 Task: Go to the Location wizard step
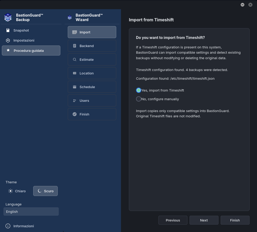pyautogui.click(x=92, y=73)
